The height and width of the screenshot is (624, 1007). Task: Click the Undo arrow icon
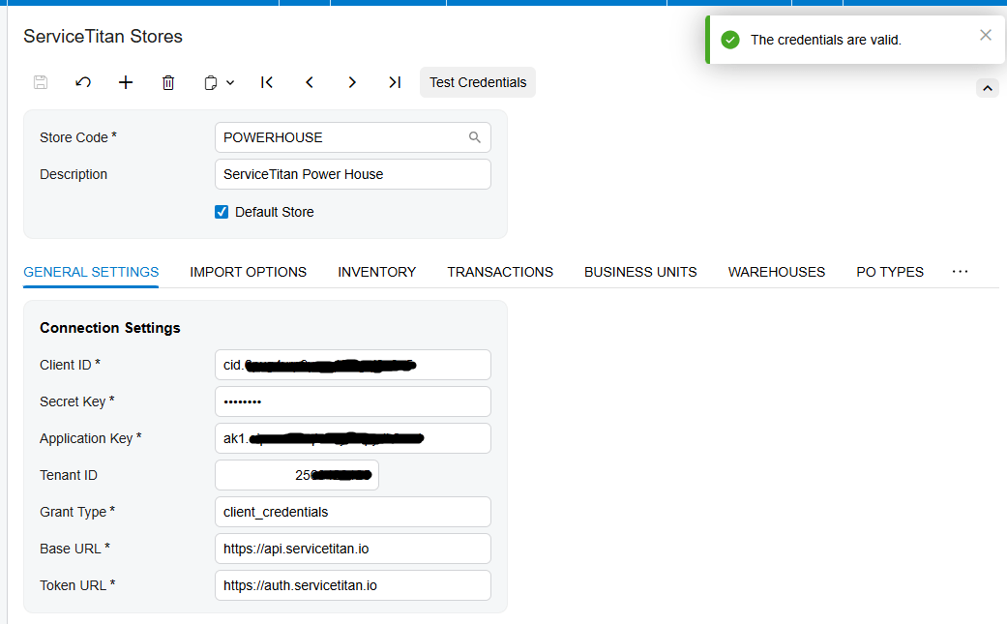pyautogui.click(x=83, y=82)
